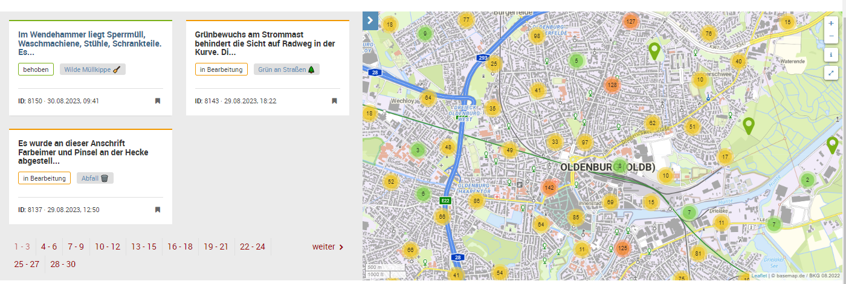
Task: Expand the yellow cluster marker 85
Action: click(576, 218)
